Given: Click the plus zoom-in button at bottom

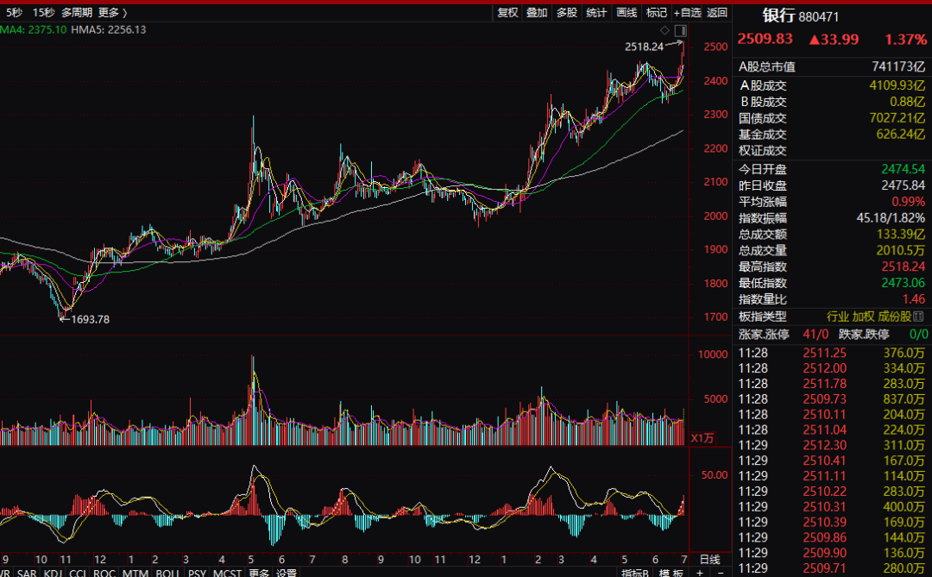Looking at the screenshot, I should [700, 573].
